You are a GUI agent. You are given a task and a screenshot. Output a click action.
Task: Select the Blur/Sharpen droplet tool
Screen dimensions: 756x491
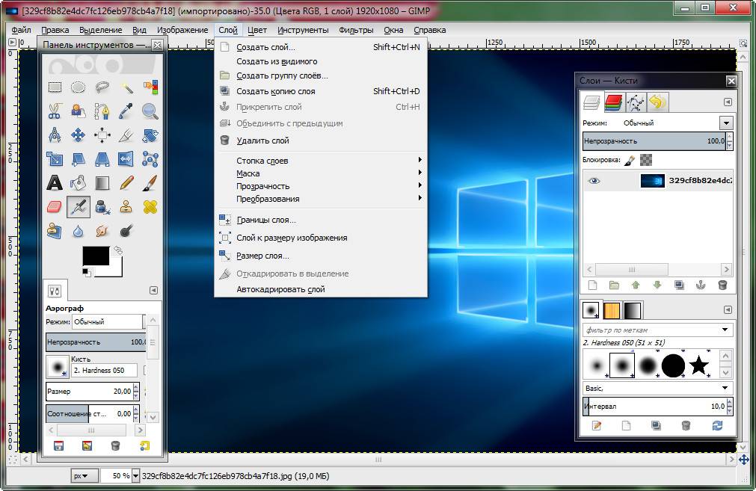tap(78, 231)
